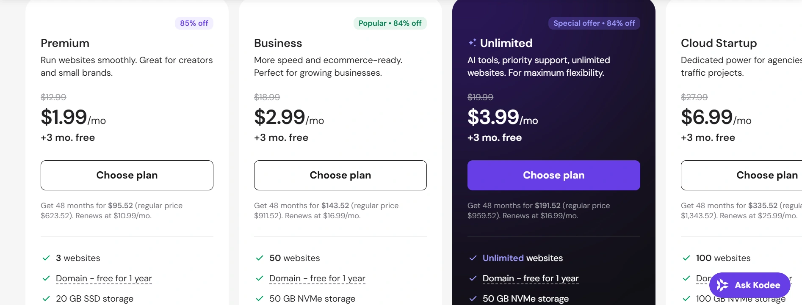Click the checkmark beside "50 websites"

click(x=259, y=258)
